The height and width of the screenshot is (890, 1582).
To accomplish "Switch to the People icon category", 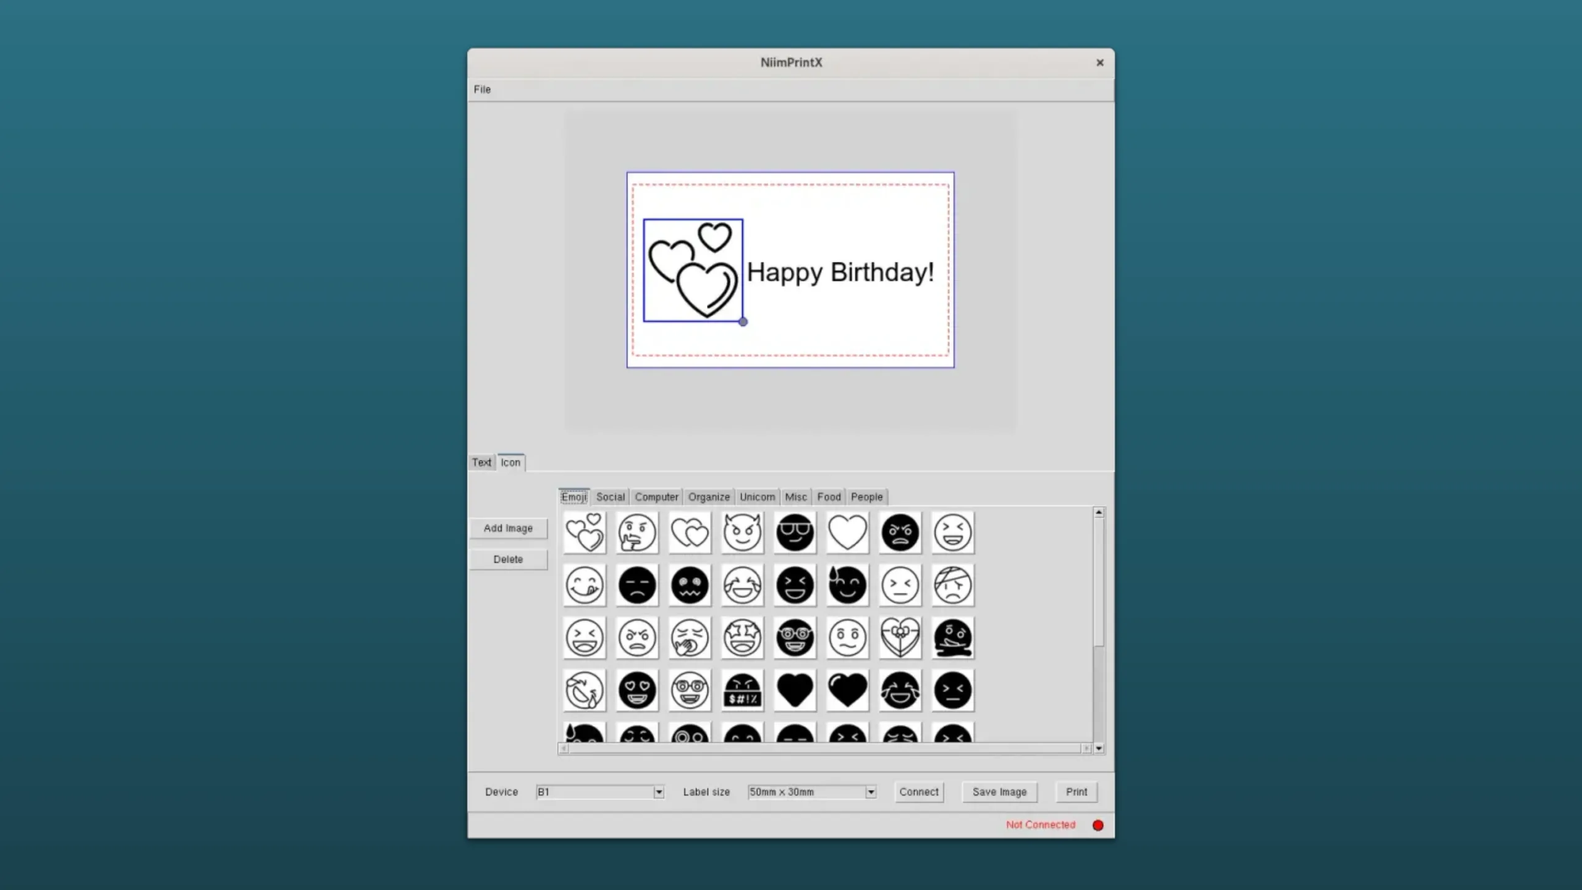I will [866, 497].
